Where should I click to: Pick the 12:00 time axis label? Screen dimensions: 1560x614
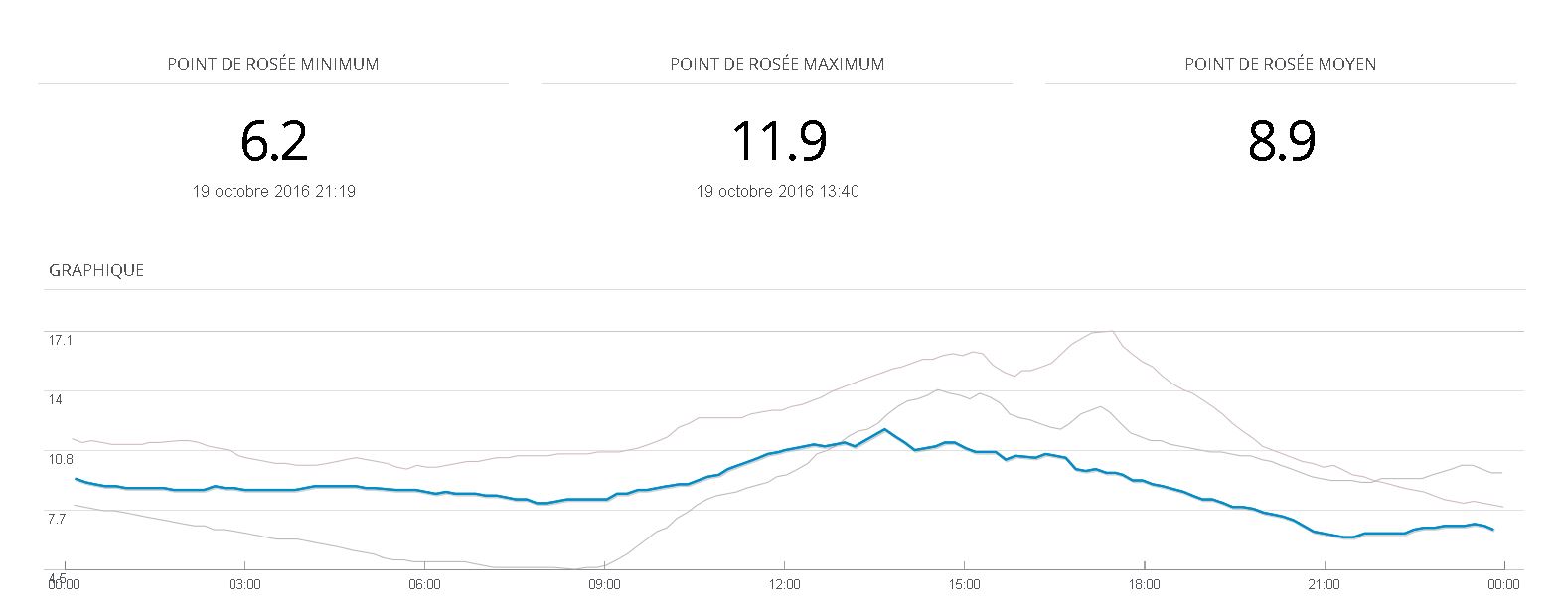point(784,584)
